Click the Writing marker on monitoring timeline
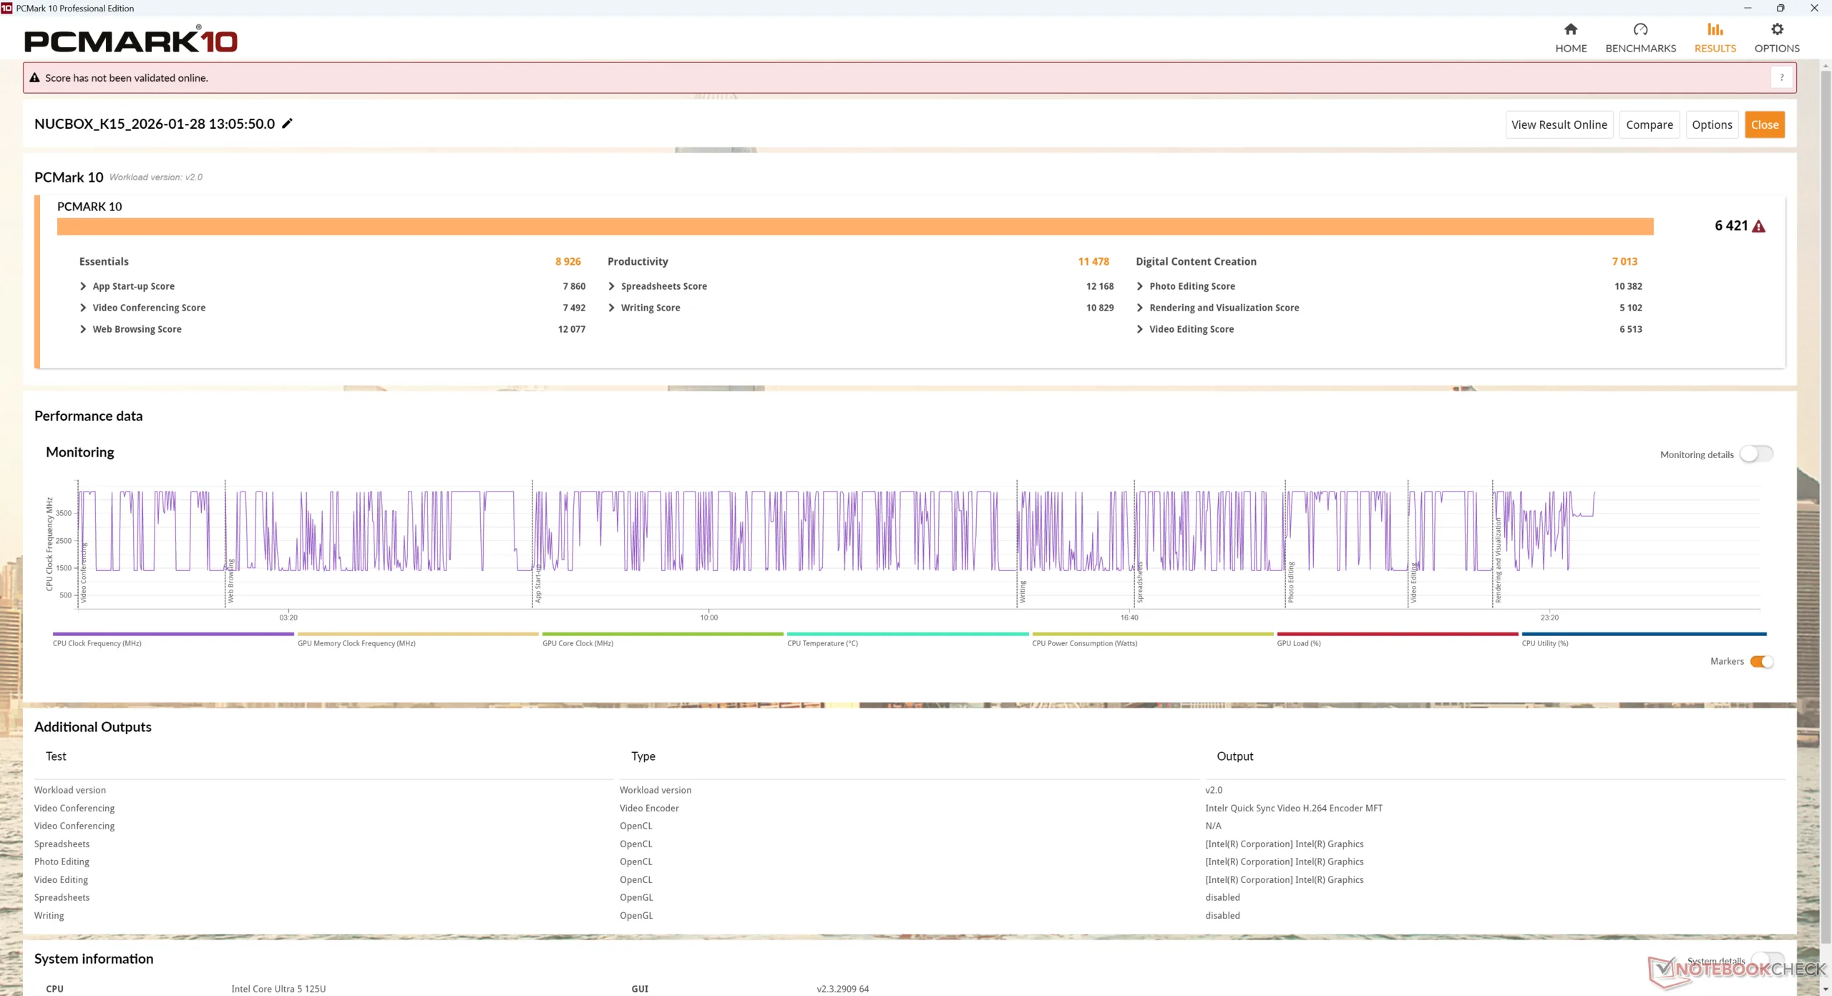 tap(1022, 591)
